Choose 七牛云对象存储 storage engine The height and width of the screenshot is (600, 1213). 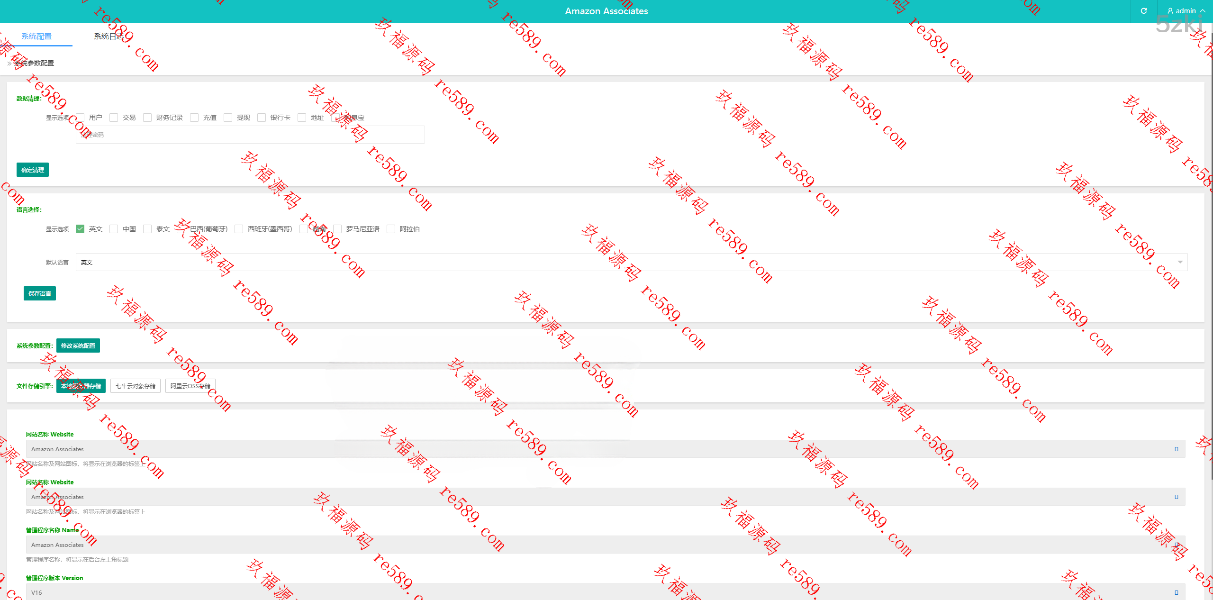pos(136,386)
